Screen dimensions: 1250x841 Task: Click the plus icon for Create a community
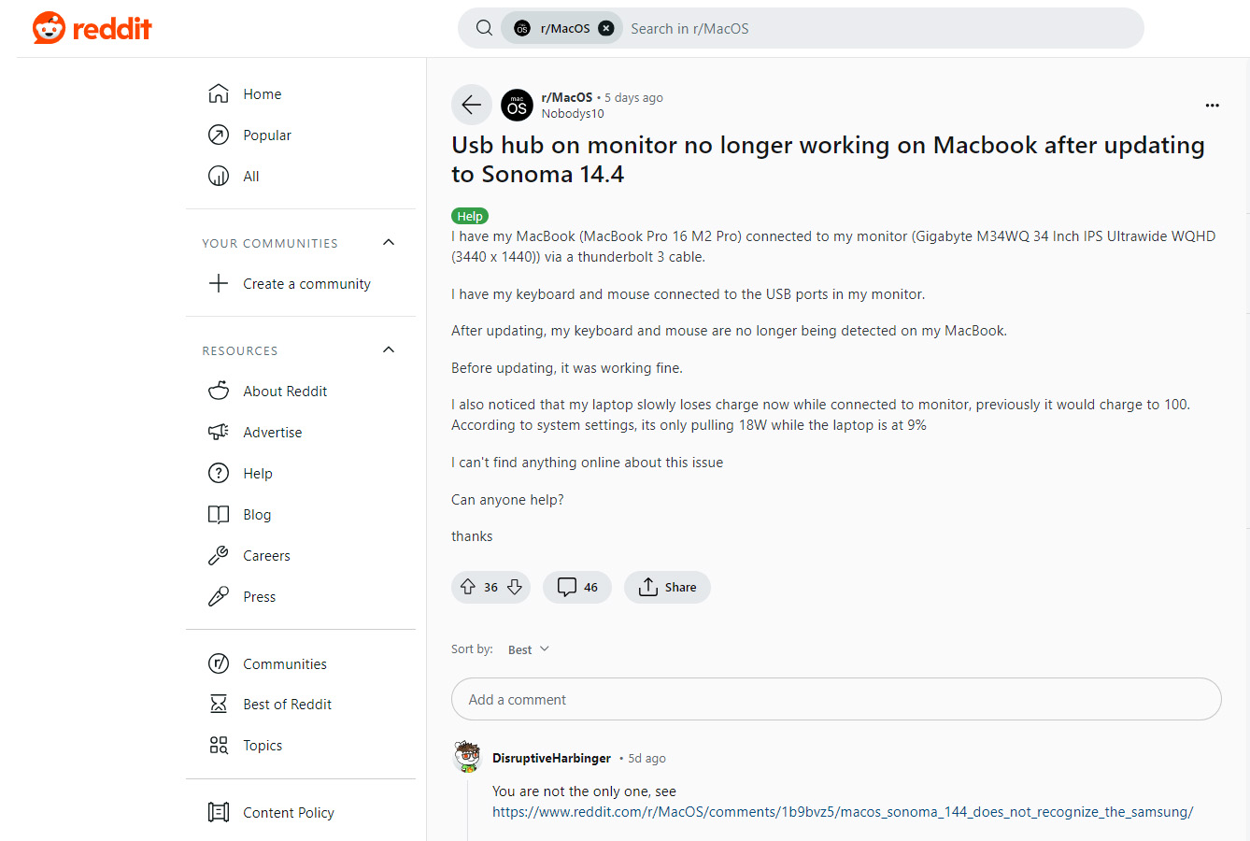tap(219, 283)
